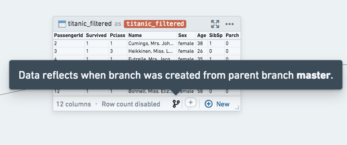Click the New button with plus icon
Image resolution: width=347 pixels, height=145 pixels.
217,104
